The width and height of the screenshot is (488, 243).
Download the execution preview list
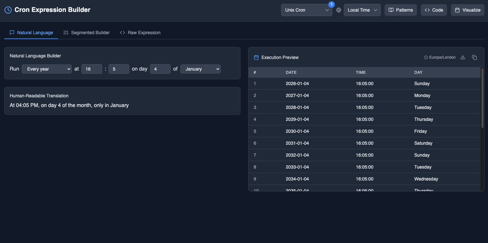[463, 57]
